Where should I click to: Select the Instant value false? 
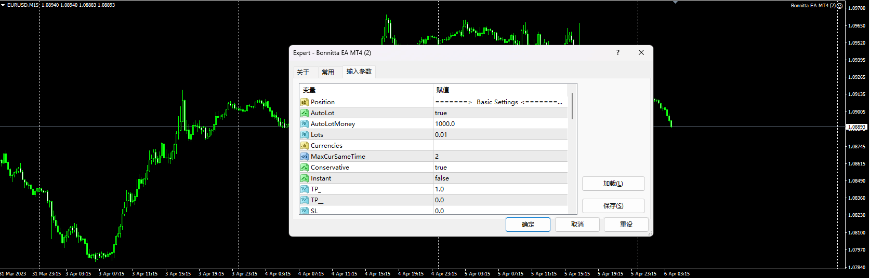500,178
